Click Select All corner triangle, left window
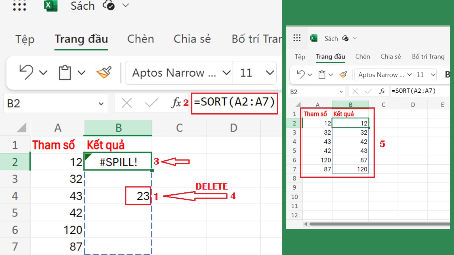The image size is (454, 255). point(22,127)
